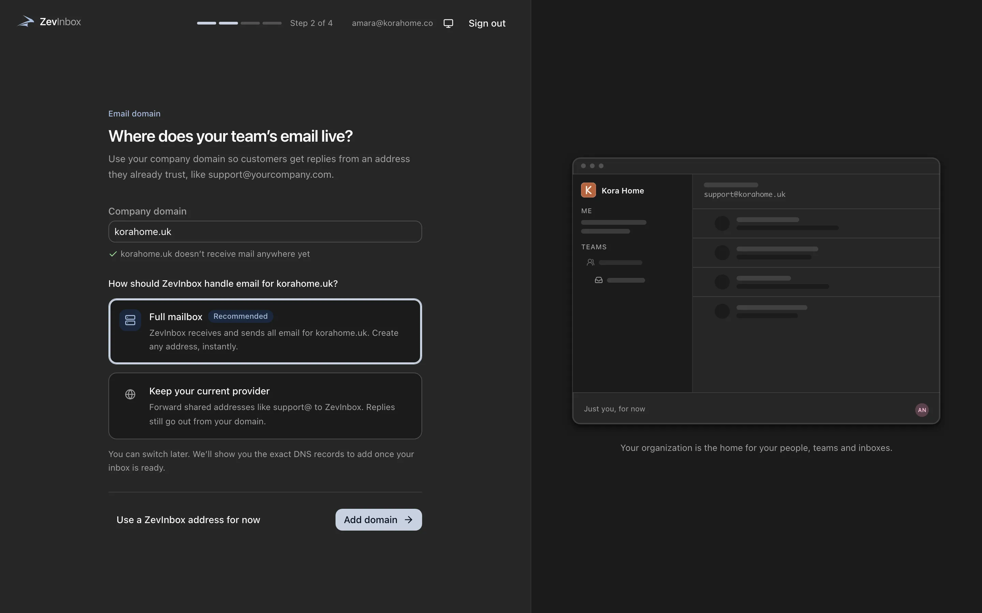Click the third progress step segment
Viewport: 982px width, 613px height.
tap(250, 23)
